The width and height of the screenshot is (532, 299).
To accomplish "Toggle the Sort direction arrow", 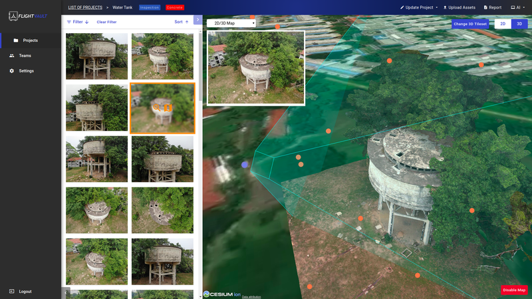I will coord(187,22).
